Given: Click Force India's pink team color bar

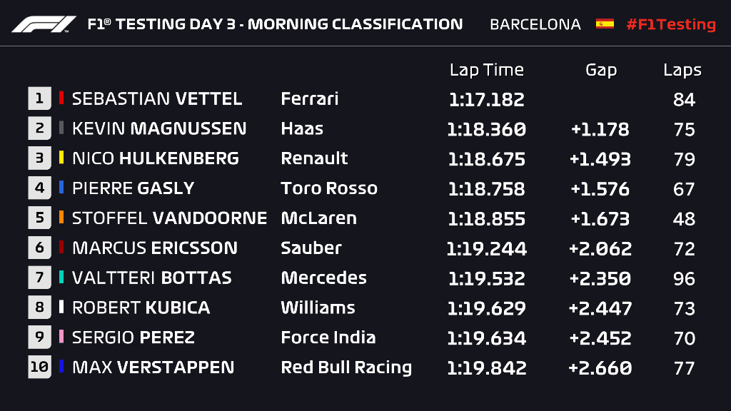Looking at the screenshot, I should (61, 338).
